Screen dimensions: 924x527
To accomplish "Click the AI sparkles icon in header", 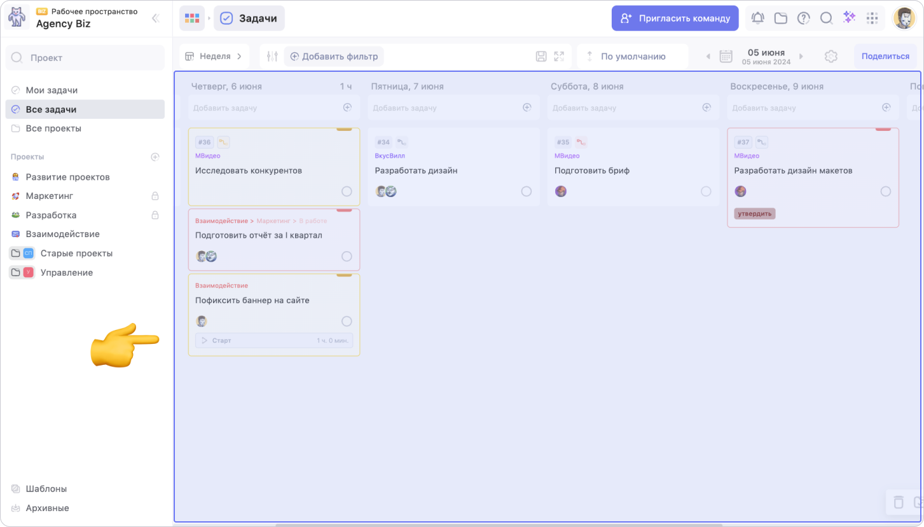I will point(849,18).
